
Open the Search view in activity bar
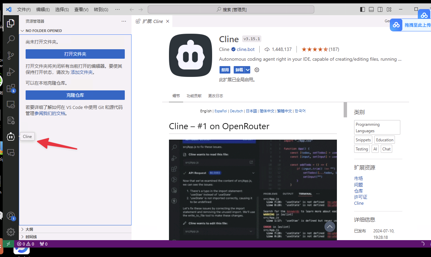[11, 39]
